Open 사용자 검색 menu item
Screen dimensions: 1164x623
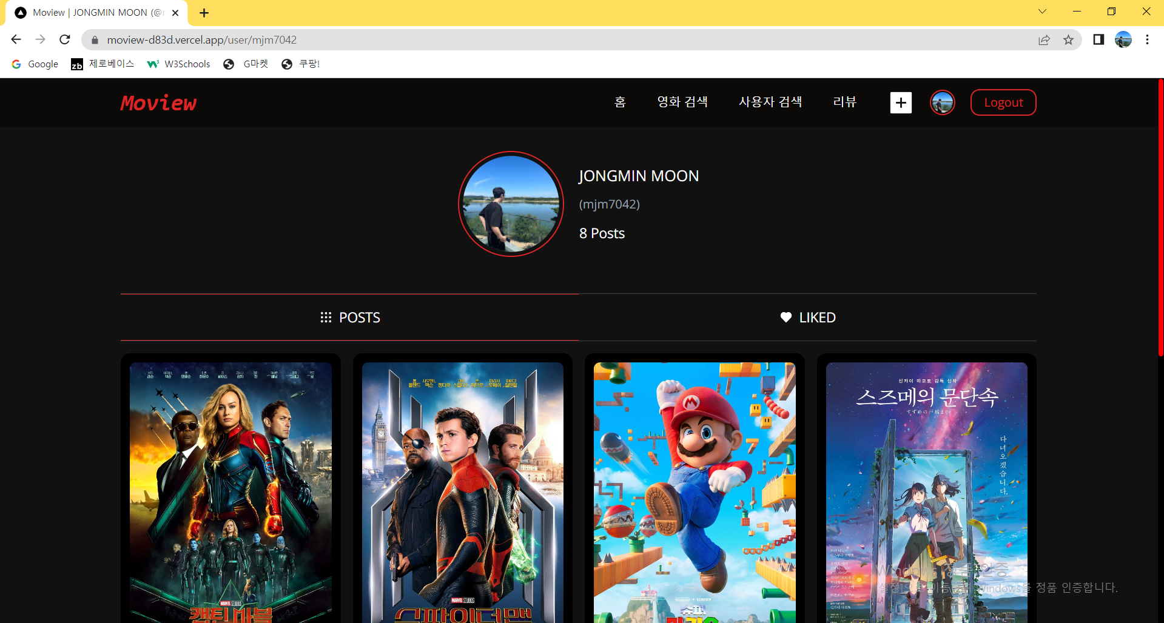click(770, 102)
